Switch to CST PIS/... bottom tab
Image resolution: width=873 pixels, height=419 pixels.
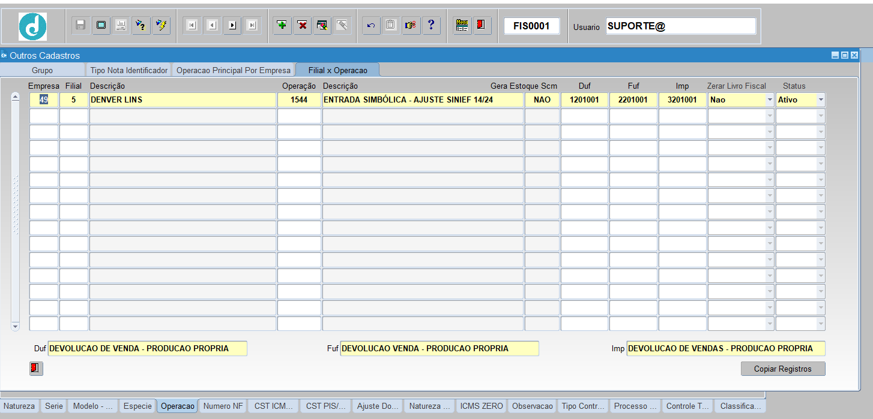coord(325,406)
